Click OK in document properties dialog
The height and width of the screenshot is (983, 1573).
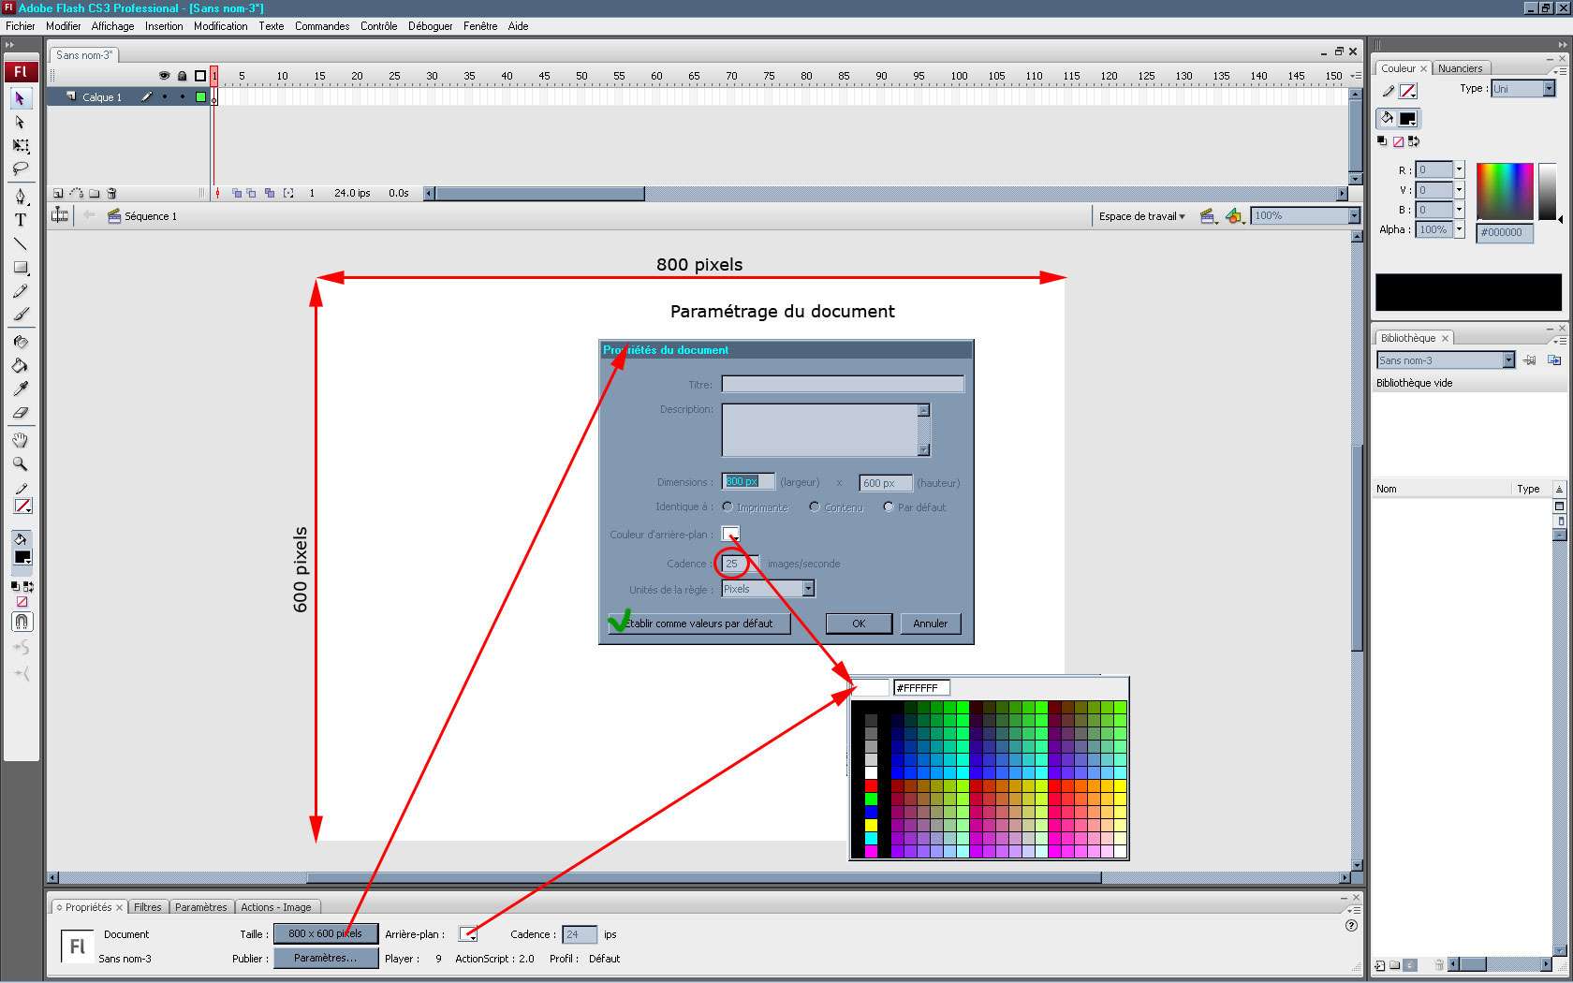tap(859, 624)
